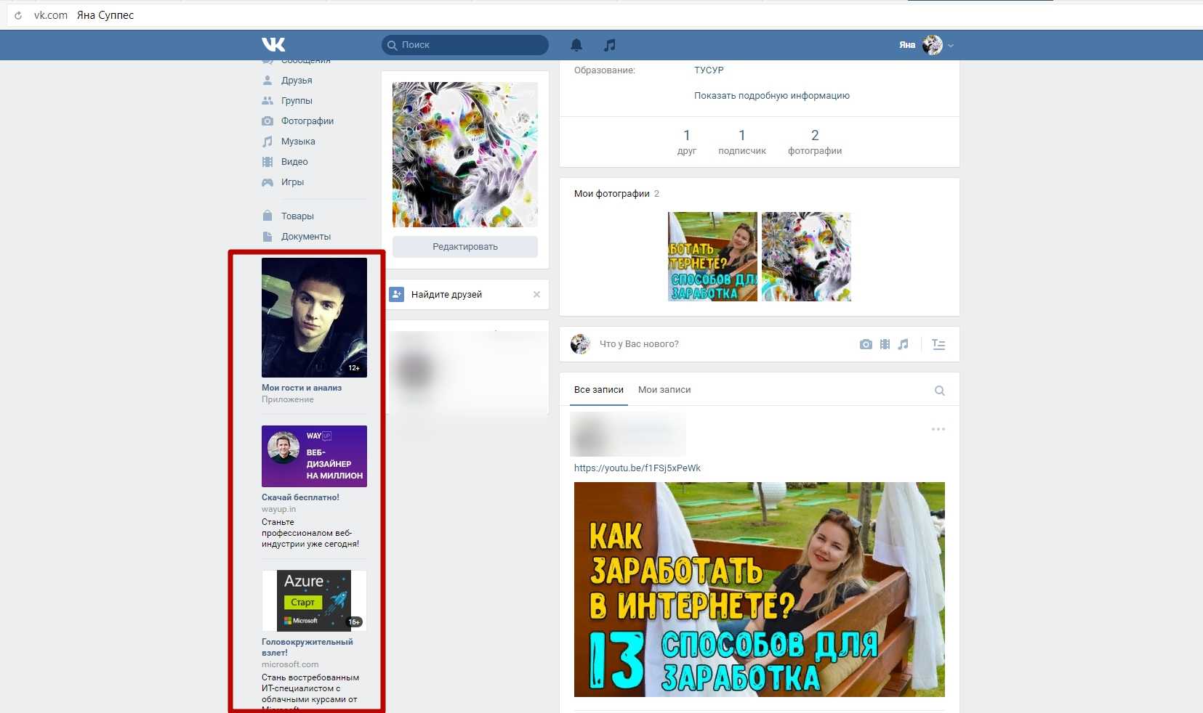Go to Музыка in left sidebar
1203x713 pixels.
click(x=298, y=142)
